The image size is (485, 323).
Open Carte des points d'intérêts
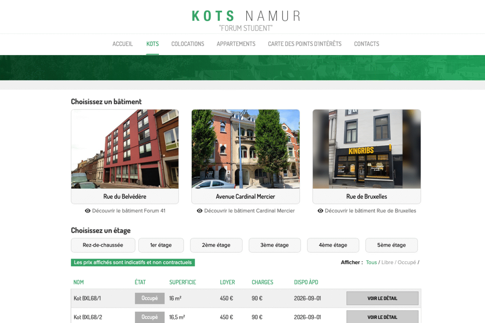point(304,44)
